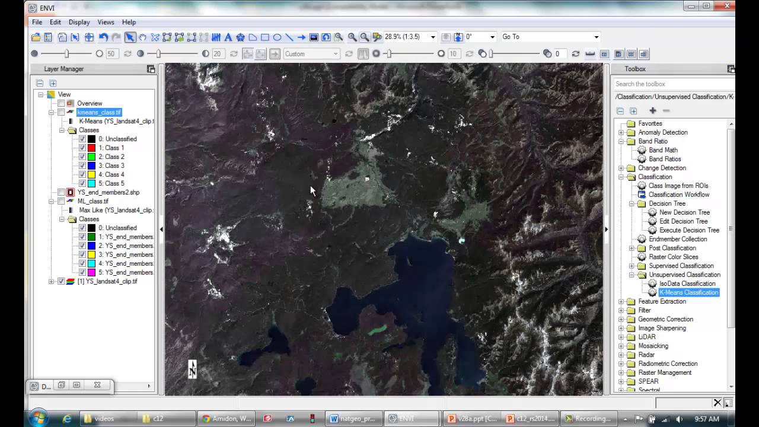
Task: Click the Vector Create tool icon
Action: [167, 37]
